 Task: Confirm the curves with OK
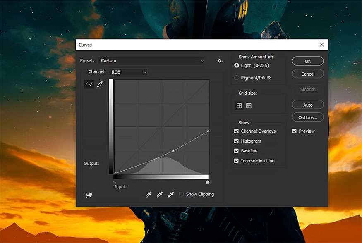click(x=308, y=61)
